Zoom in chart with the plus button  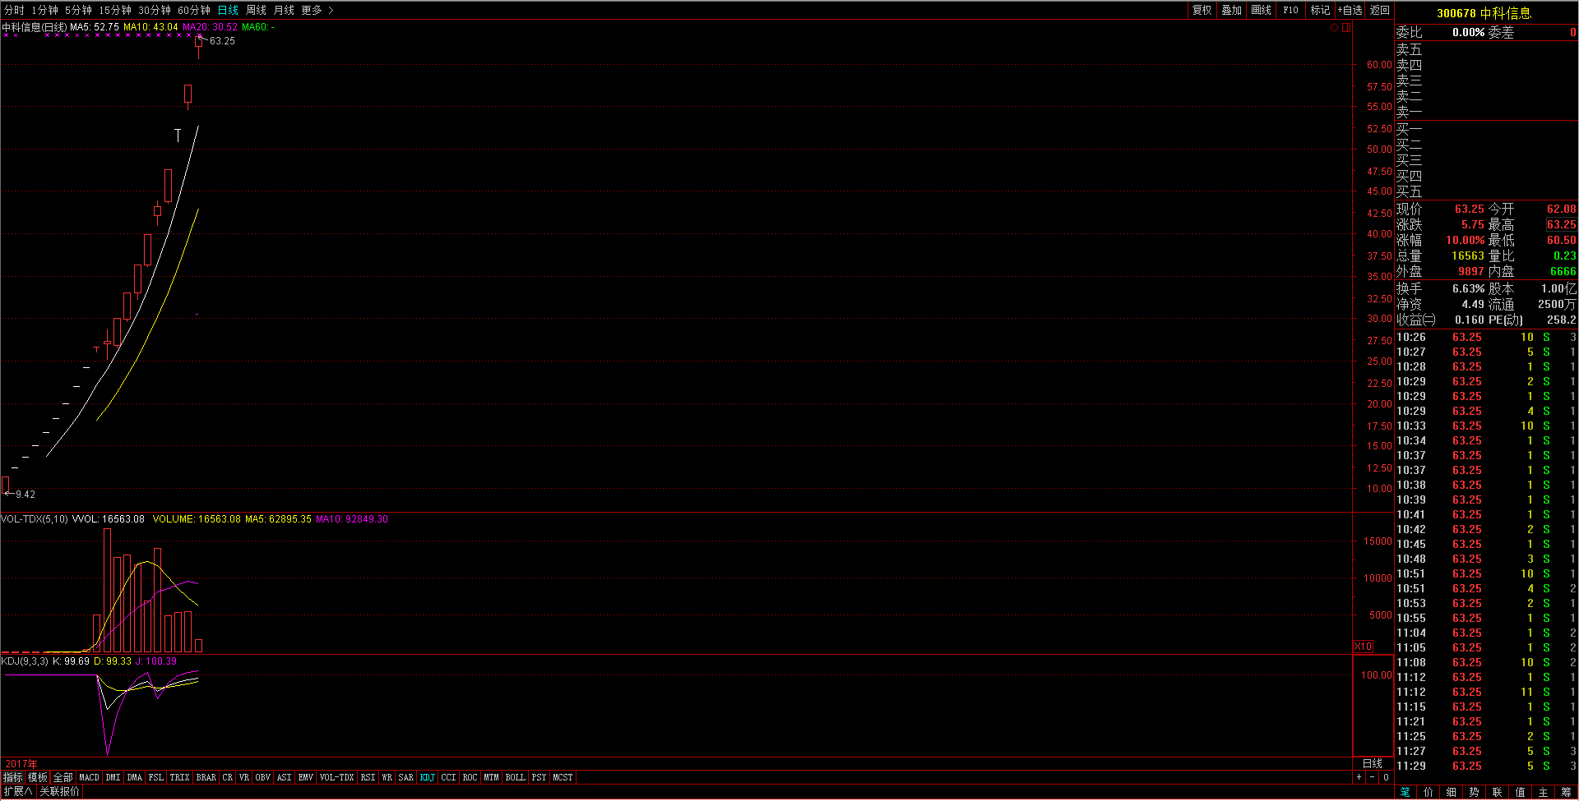pyautogui.click(x=1359, y=777)
